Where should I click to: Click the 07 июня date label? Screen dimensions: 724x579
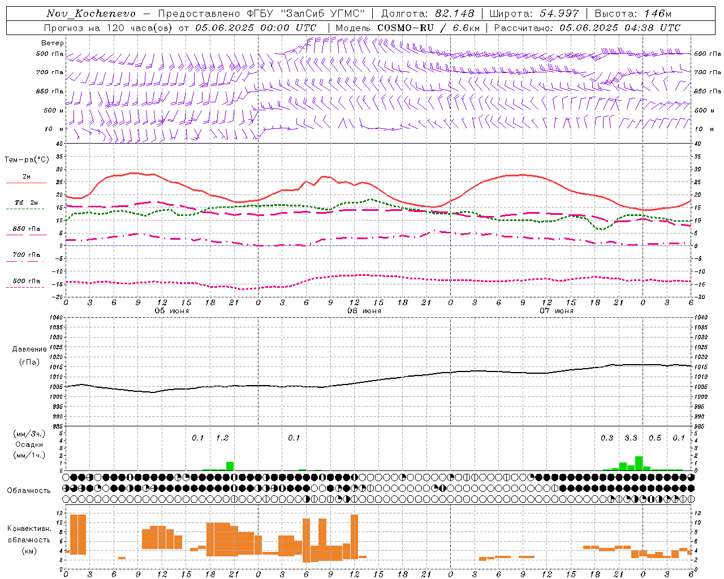[557, 311]
